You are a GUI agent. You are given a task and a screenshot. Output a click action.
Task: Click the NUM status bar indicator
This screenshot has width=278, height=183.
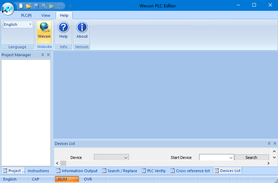tap(67, 179)
